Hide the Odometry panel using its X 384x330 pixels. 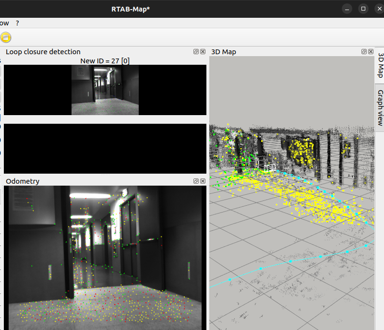tap(203, 181)
